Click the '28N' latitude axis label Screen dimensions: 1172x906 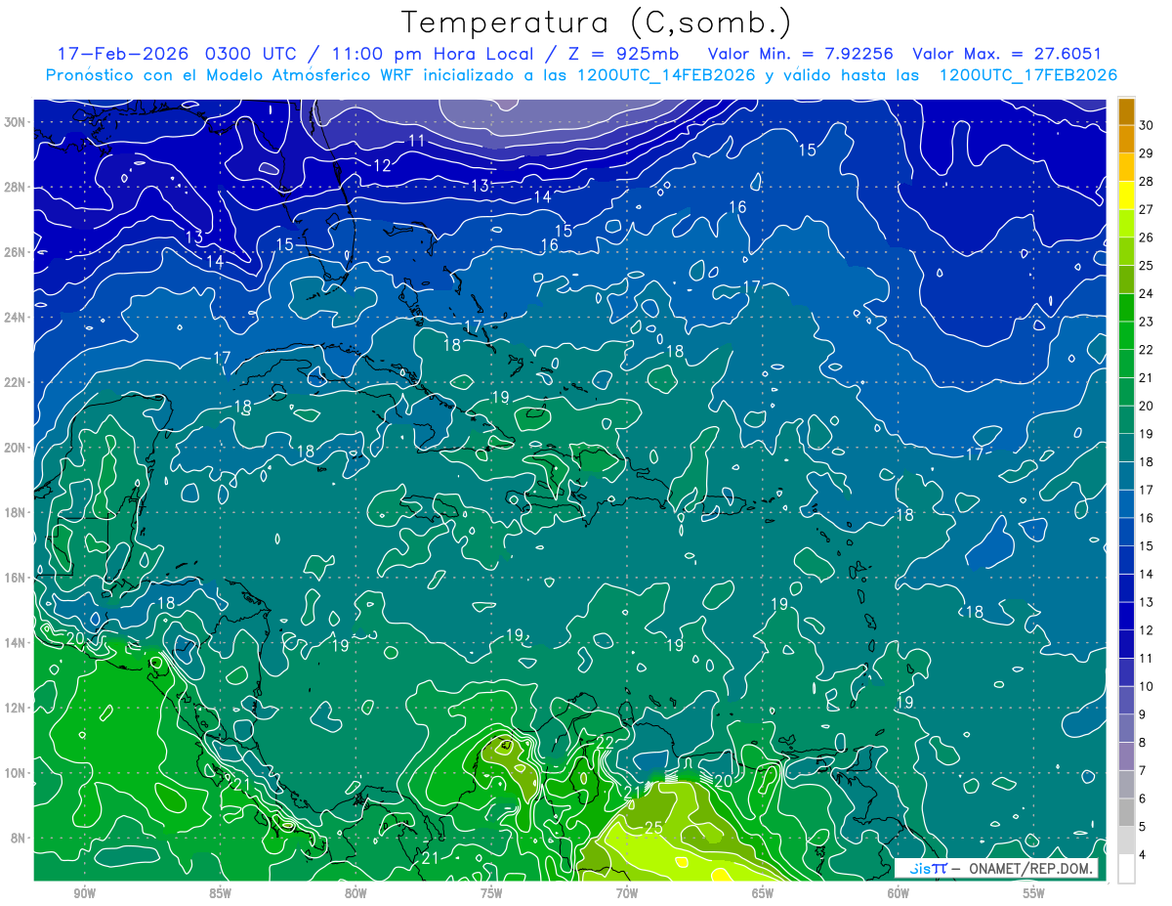click(x=16, y=187)
